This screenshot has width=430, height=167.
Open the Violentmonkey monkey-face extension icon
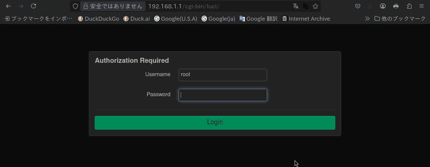point(396,6)
